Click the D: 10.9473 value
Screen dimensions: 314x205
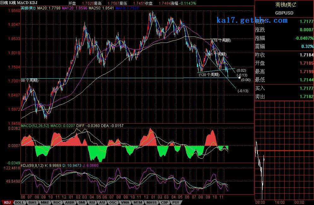pyautogui.click(x=72, y=166)
